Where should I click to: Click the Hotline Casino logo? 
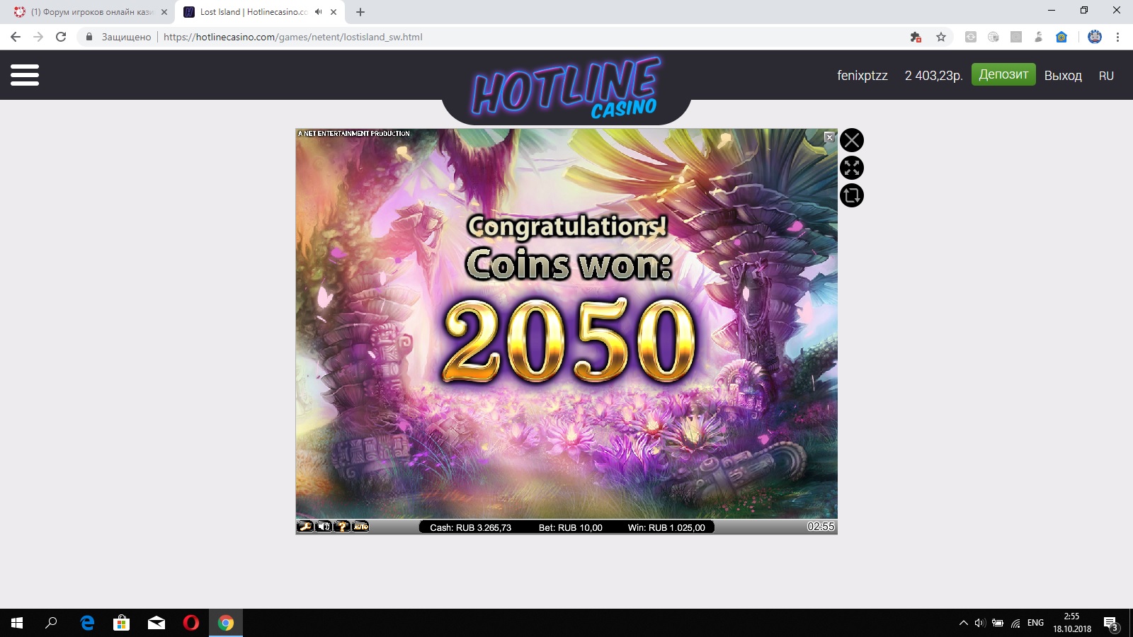[566, 88]
